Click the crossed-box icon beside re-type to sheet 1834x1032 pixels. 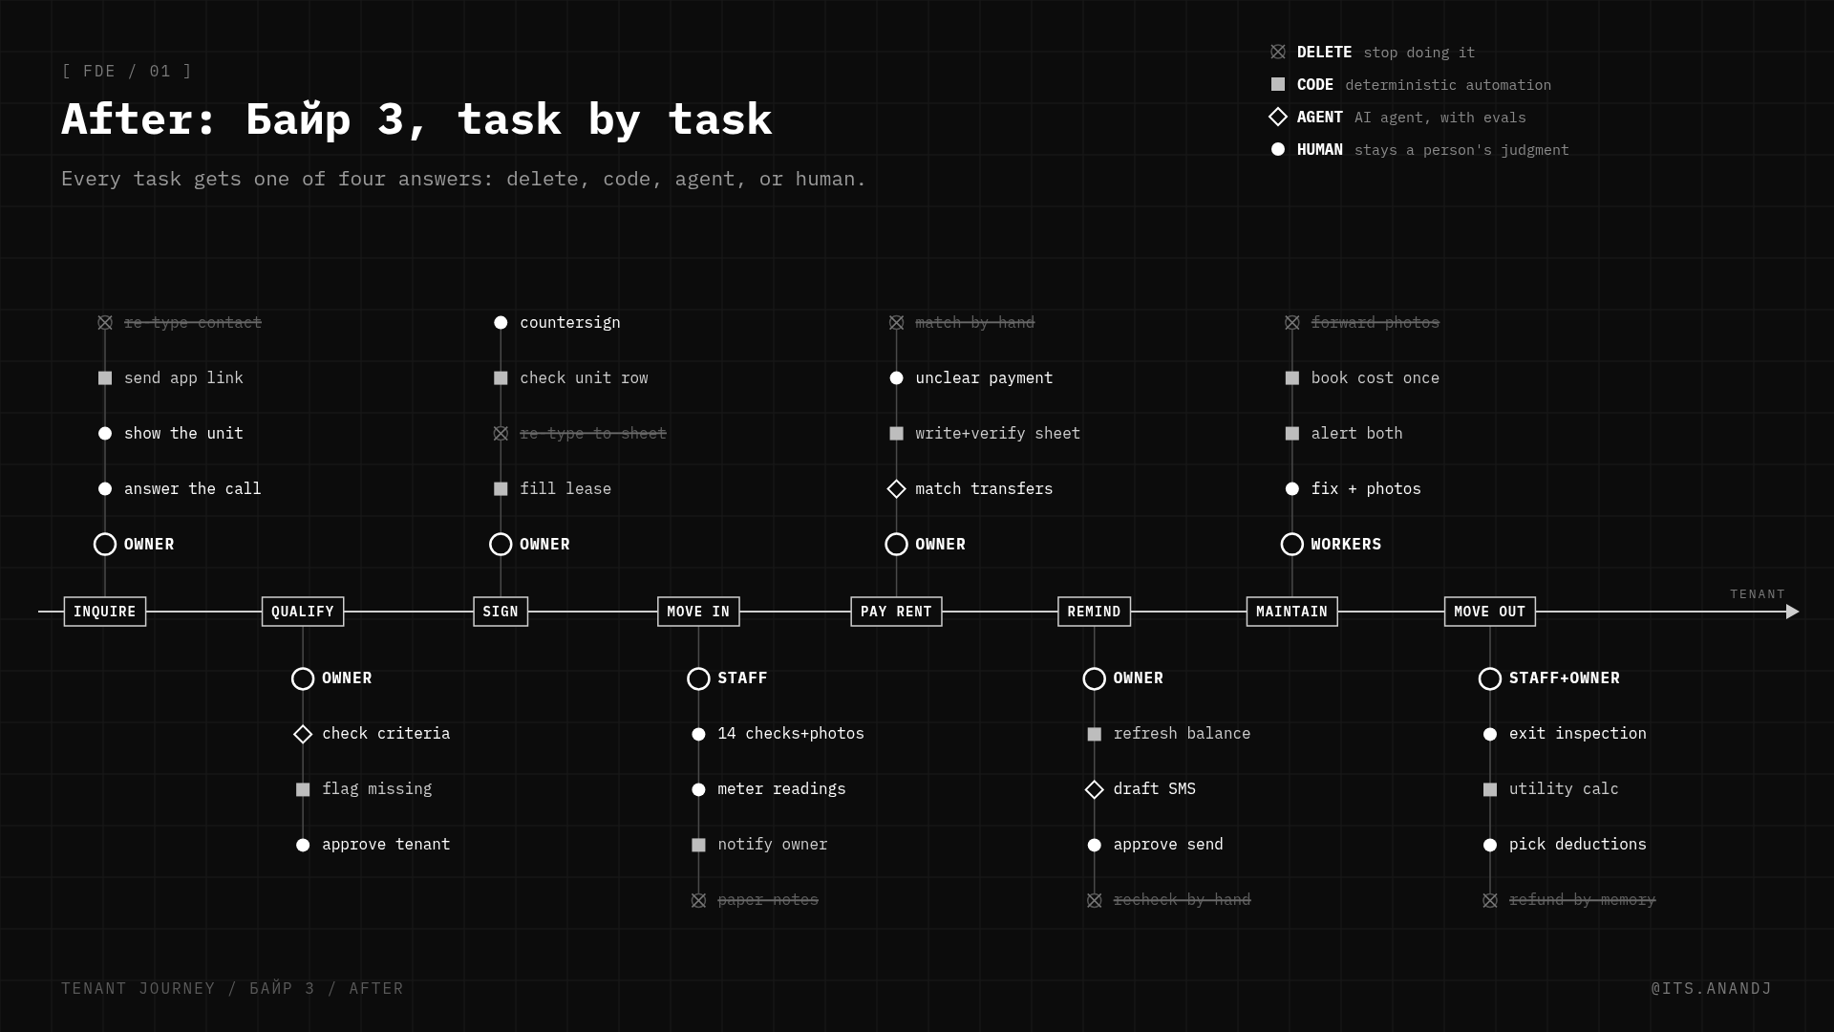coord(501,434)
